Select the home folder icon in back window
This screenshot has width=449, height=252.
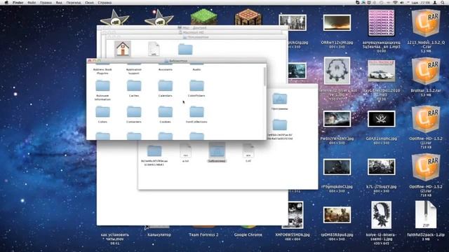coord(123,48)
